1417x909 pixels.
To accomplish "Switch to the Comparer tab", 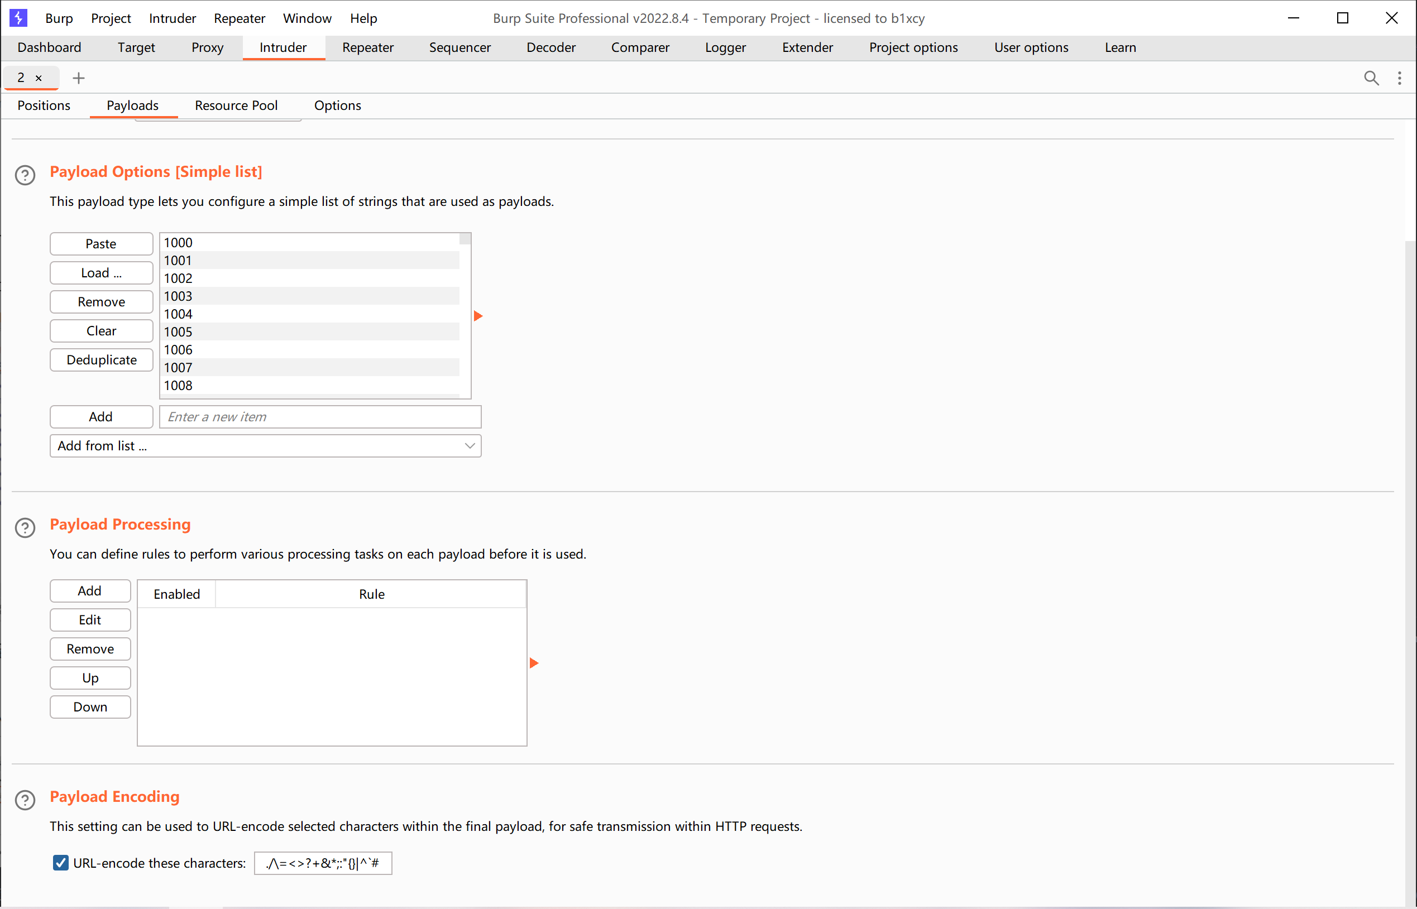I will (x=640, y=47).
